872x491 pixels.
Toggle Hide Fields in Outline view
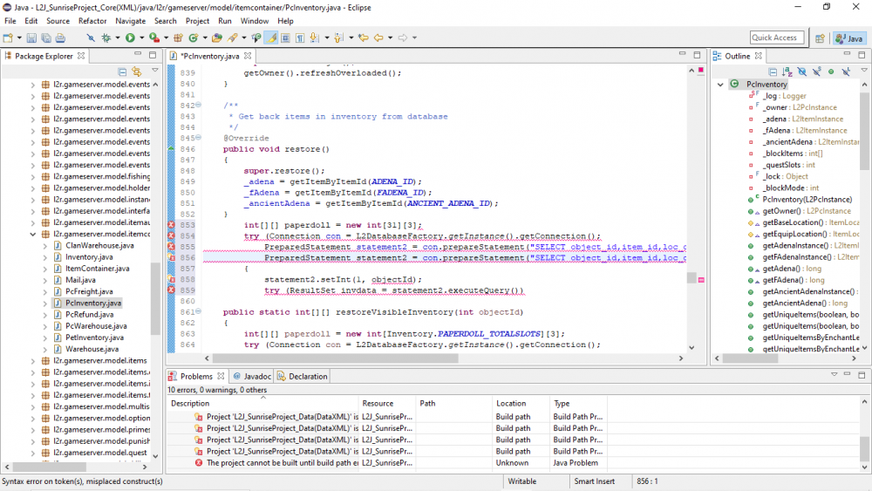802,72
